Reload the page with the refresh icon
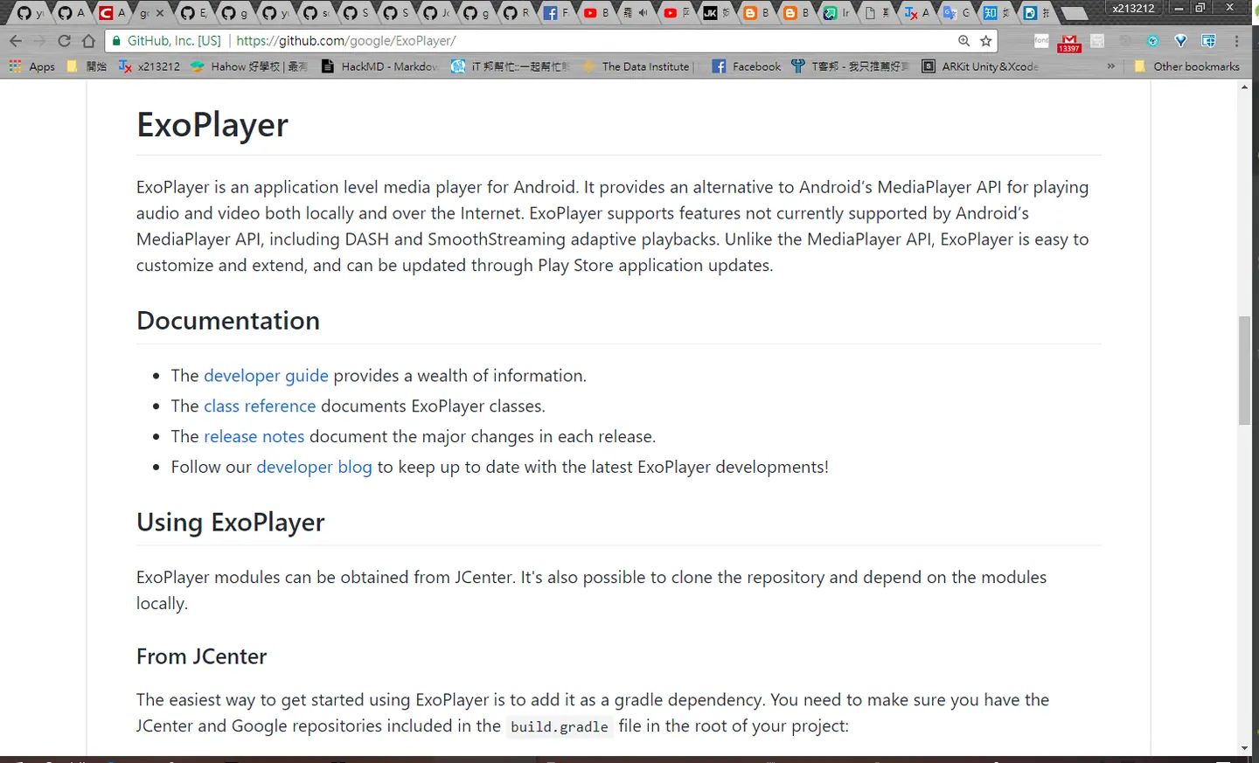 (x=64, y=41)
